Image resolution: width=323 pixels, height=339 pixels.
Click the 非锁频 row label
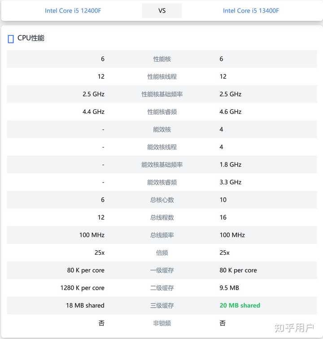(x=162, y=323)
